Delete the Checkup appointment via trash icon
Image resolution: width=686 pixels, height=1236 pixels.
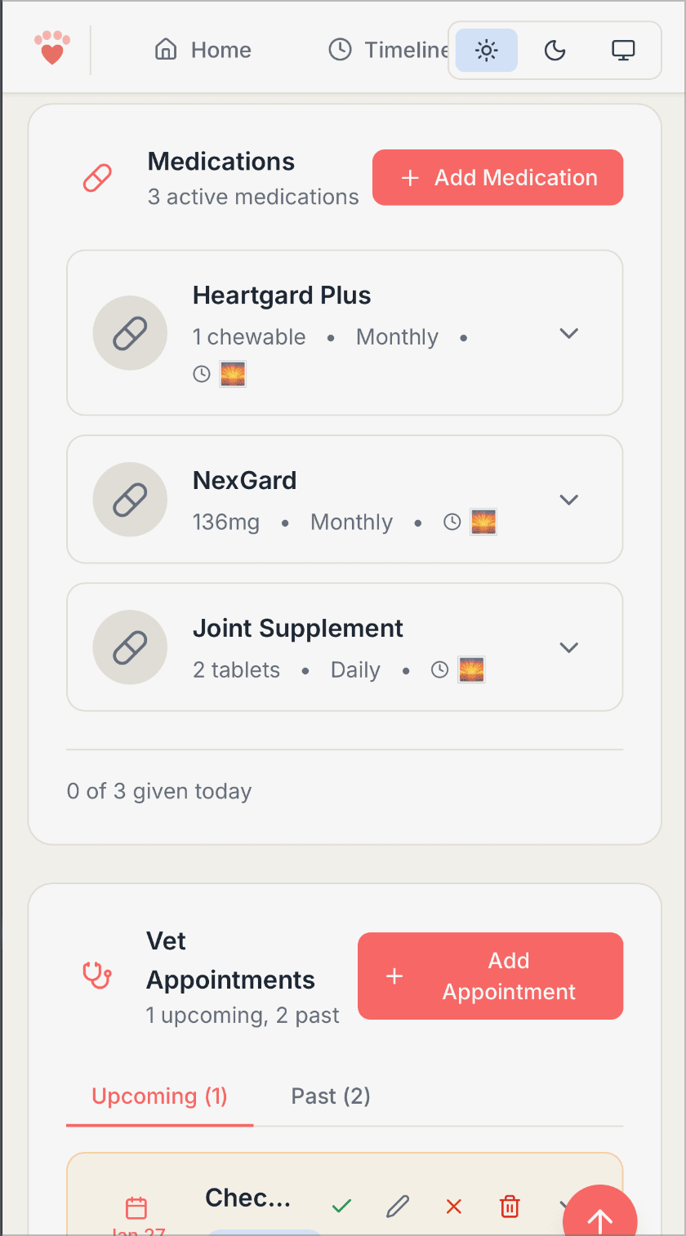[510, 1206]
